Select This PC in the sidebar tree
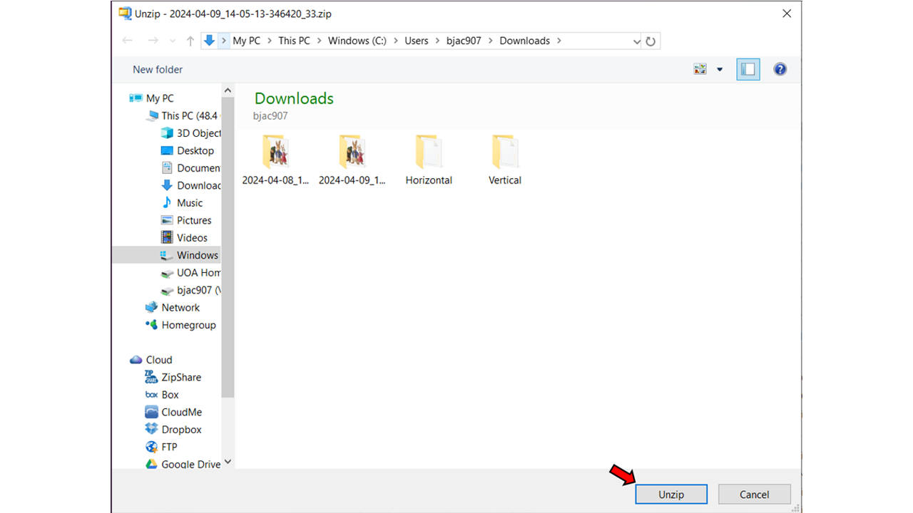Image resolution: width=913 pixels, height=513 pixels. tap(182, 115)
